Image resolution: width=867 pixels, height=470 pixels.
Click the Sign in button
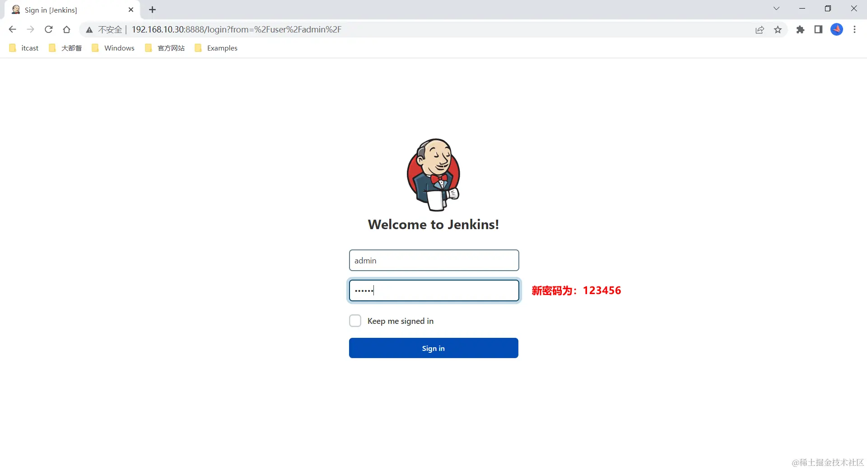point(433,348)
